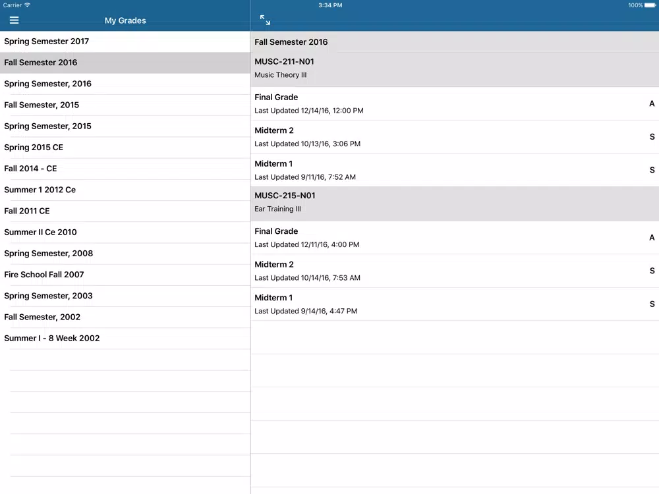659x494 pixels.
Task: Open Fall 2011 CE grades
Action: coord(125,211)
